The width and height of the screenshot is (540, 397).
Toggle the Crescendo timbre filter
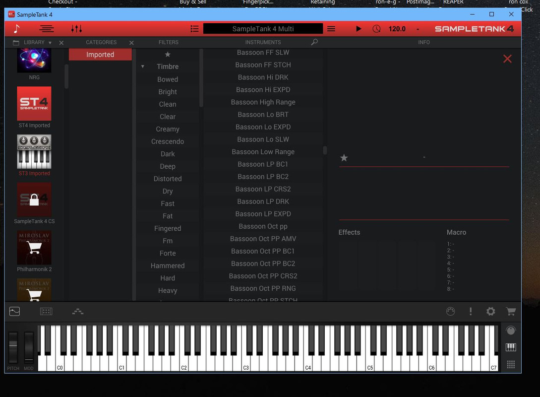pos(168,141)
